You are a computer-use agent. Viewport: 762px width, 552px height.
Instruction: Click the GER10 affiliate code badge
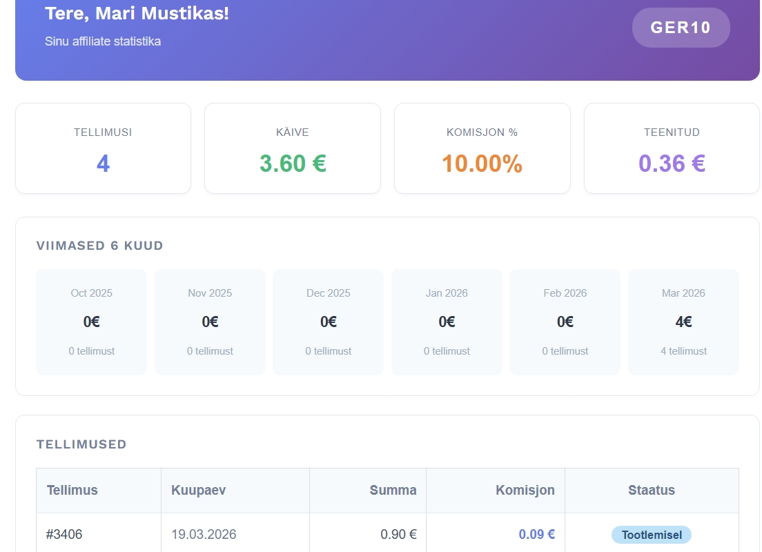681,28
